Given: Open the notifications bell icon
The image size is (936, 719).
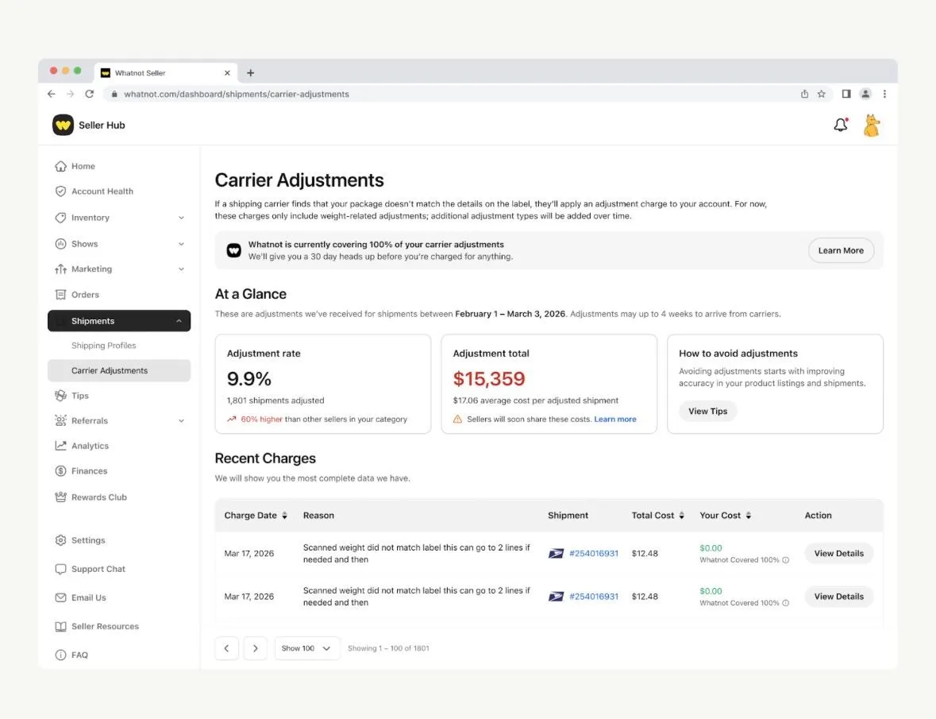Looking at the screenshot, I should tap(841, 124).
